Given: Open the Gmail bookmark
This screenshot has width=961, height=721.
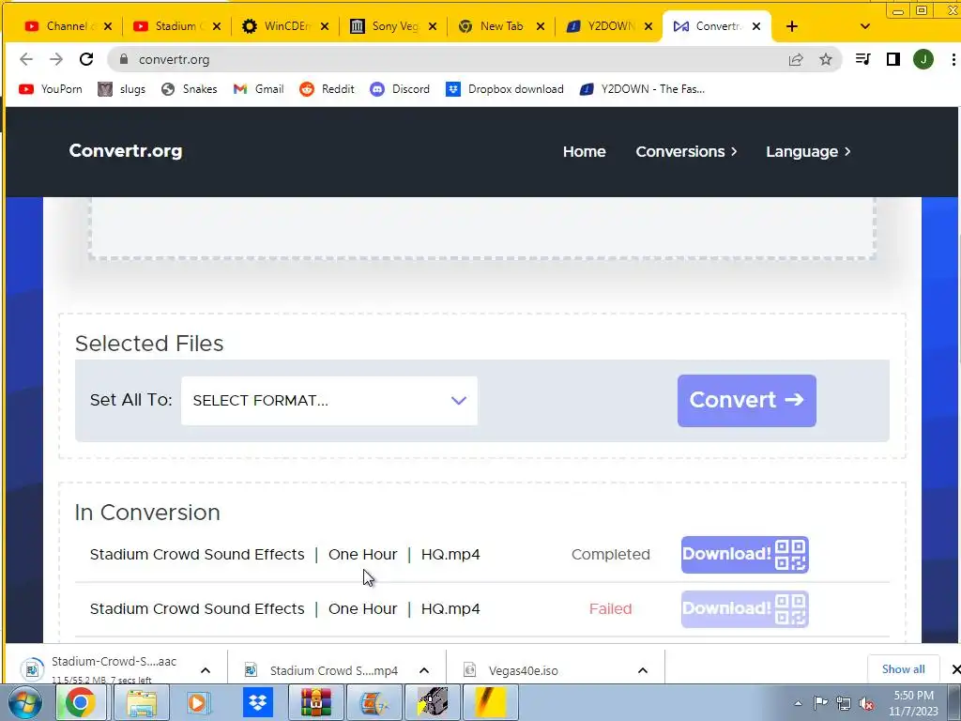Looking at the screenshot, I should click(259, 89).
